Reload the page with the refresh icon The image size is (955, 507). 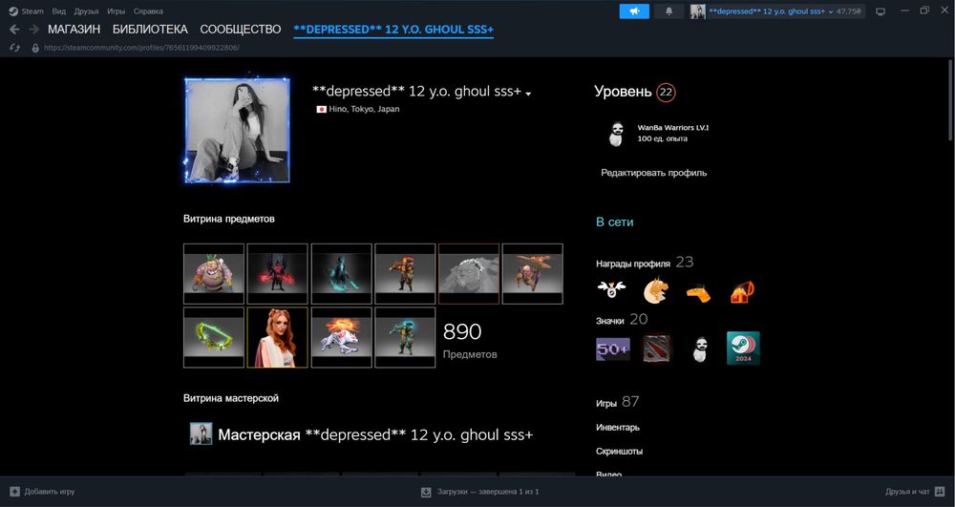click(15, 48)
